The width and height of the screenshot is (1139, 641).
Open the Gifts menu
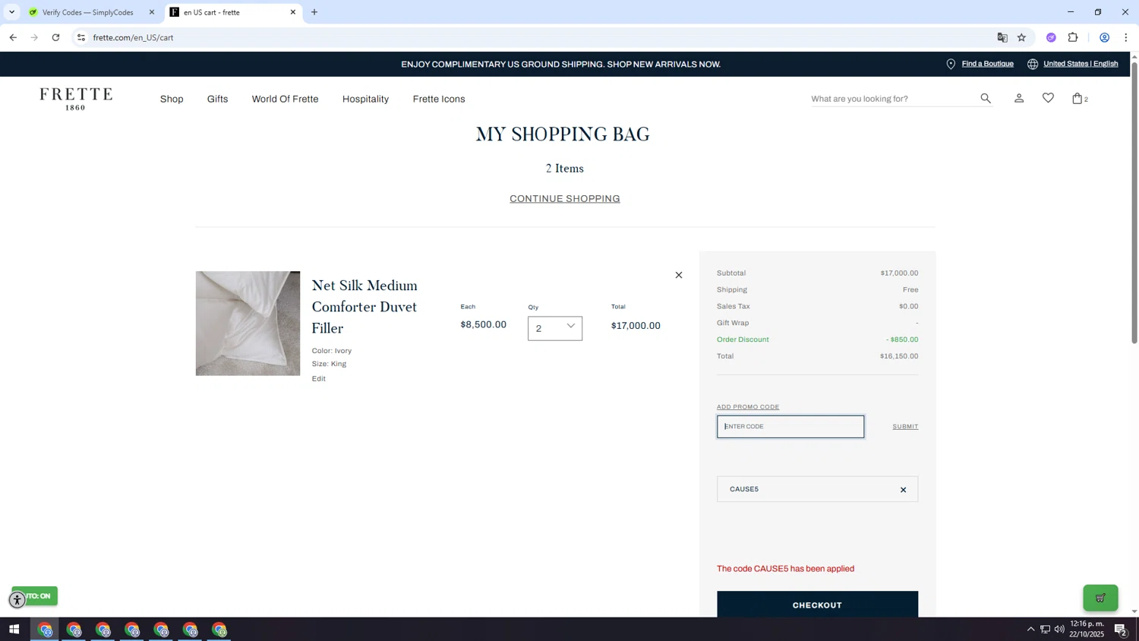point(217,99)
